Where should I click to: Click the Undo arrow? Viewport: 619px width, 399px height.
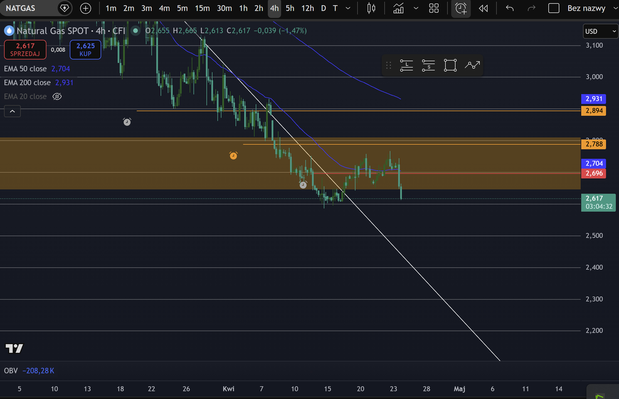tap(509, 8)
